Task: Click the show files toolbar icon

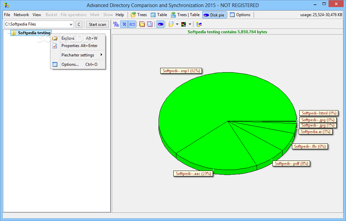Action: coord(150,24)
